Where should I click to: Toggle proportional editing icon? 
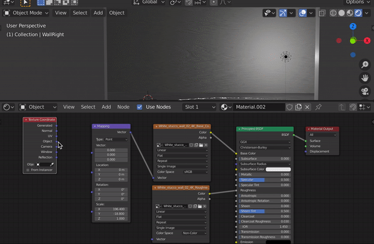pos(213,2)
